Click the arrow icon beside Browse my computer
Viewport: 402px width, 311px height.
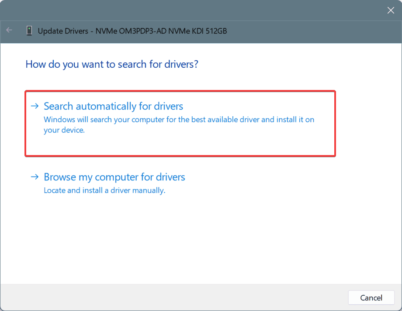point(35,176)
